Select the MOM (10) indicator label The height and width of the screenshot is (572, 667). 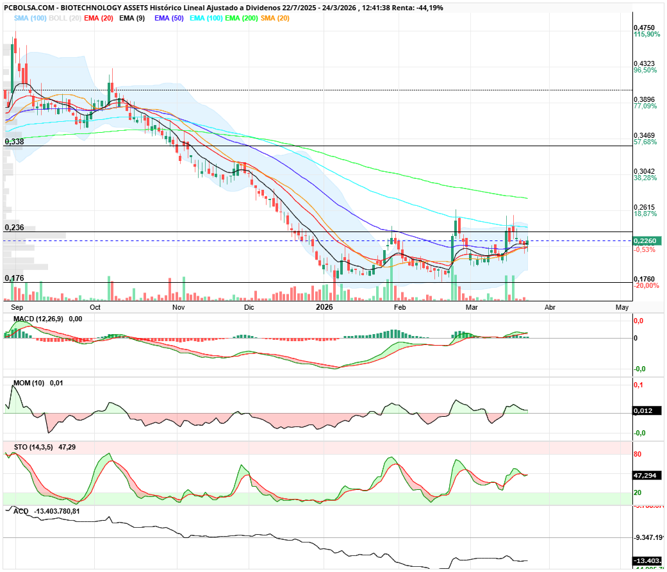pos(29,383)
